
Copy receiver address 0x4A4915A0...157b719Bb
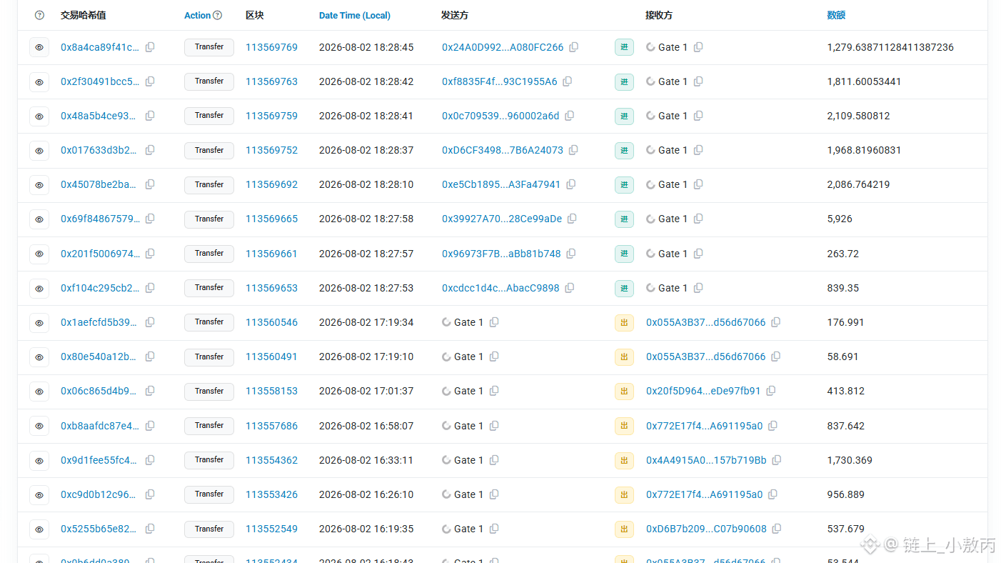[777, 460]
